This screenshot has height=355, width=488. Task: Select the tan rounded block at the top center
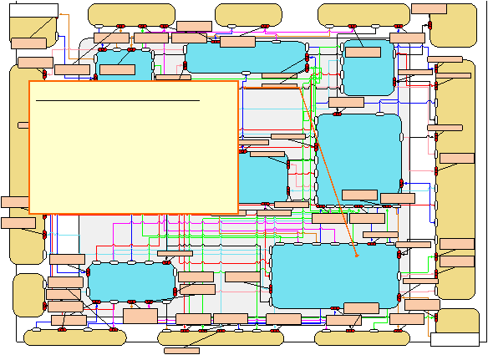click(248, 15)
